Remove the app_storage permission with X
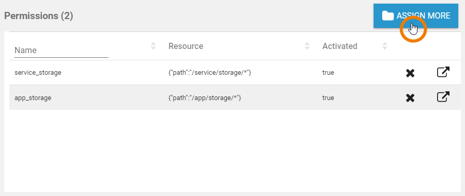 point(410,97)
